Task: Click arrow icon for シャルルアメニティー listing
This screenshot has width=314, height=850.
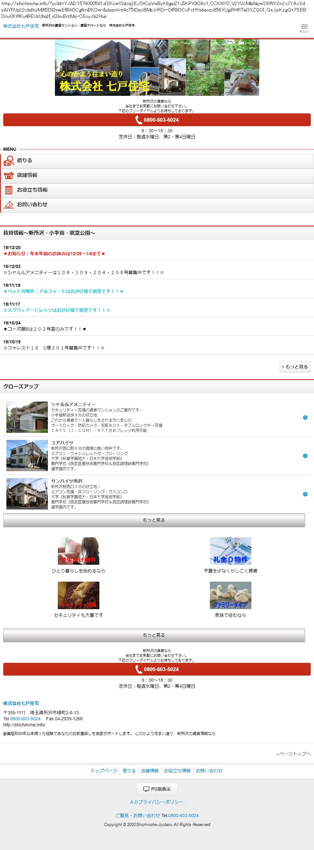Action: pyautogui.click(x=305, y=417)
